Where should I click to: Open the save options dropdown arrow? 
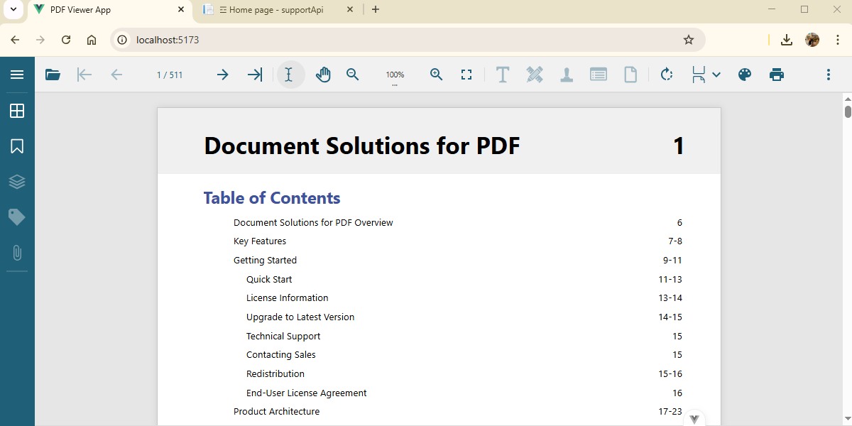[x=716, y=75]
